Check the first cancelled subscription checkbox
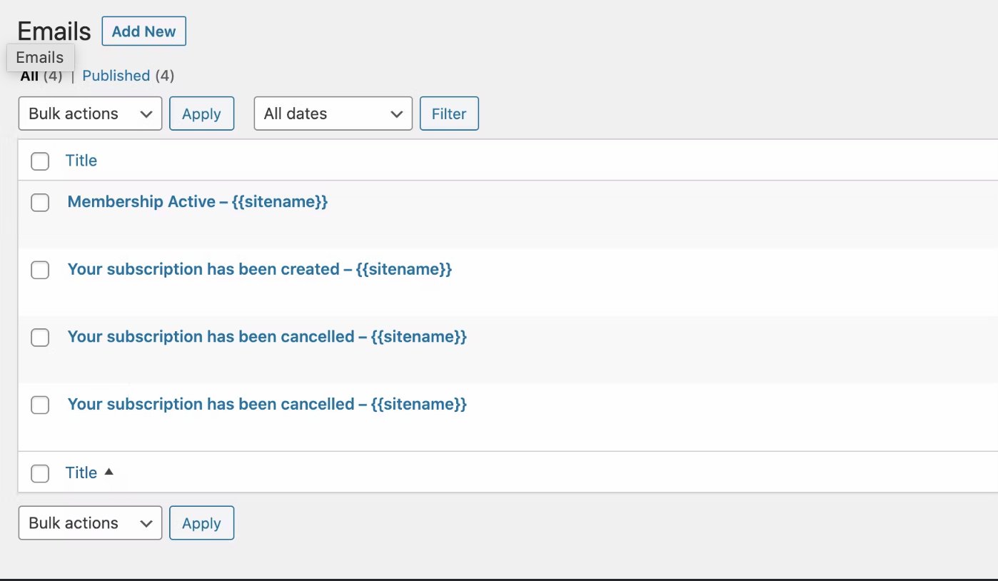The image size is (998, 581). click(40, 337)
